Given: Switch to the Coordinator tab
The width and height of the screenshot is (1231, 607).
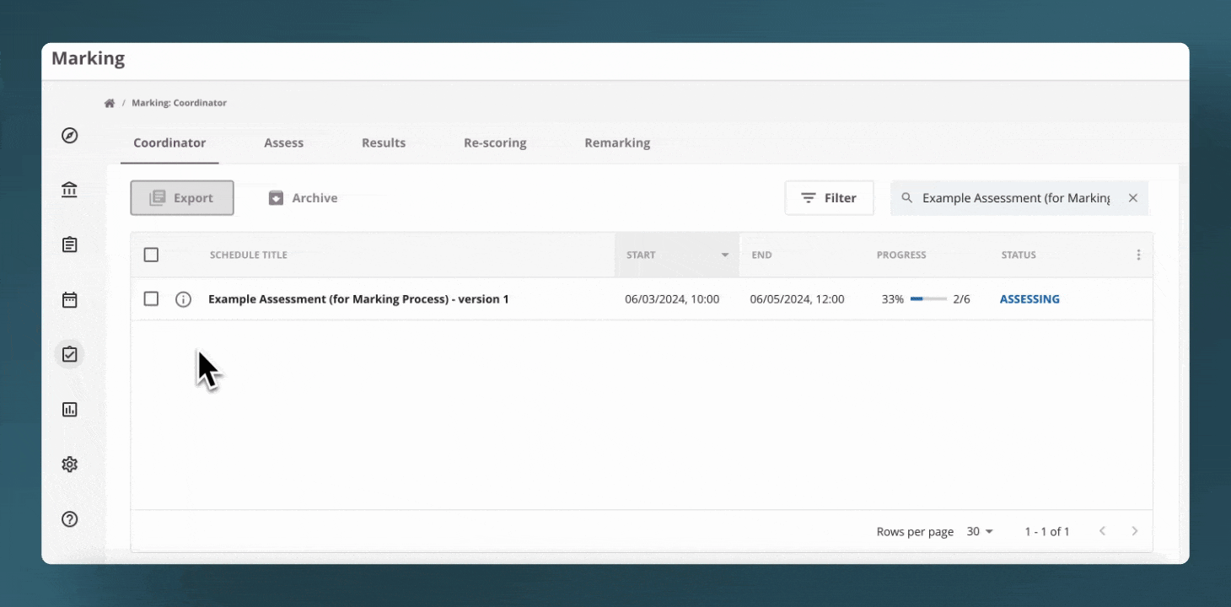Looking at the screenshot, I should coord(169,142).
